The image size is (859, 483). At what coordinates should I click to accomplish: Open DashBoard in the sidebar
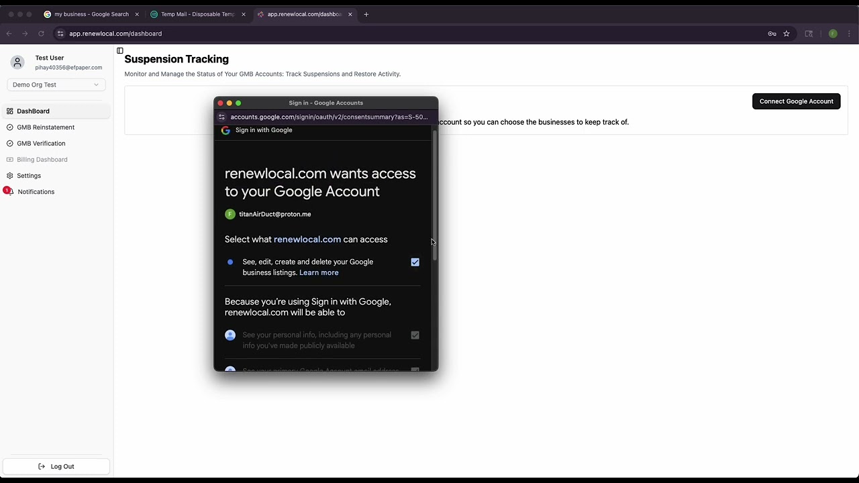(x=56, y=111)
